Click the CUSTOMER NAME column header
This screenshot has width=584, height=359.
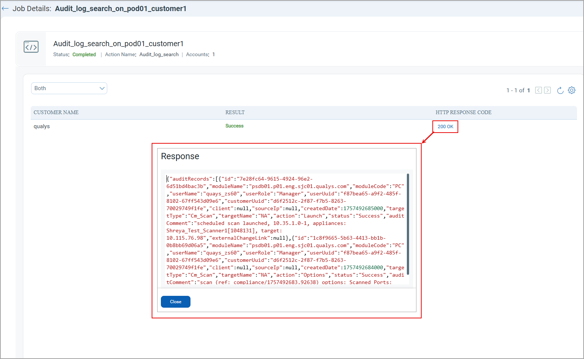[x=56, y=112]
